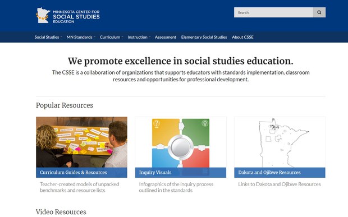Screen dimensions: 348x217
Task: Click the search magnifier icon button
Action: click(x=319, y=12)
